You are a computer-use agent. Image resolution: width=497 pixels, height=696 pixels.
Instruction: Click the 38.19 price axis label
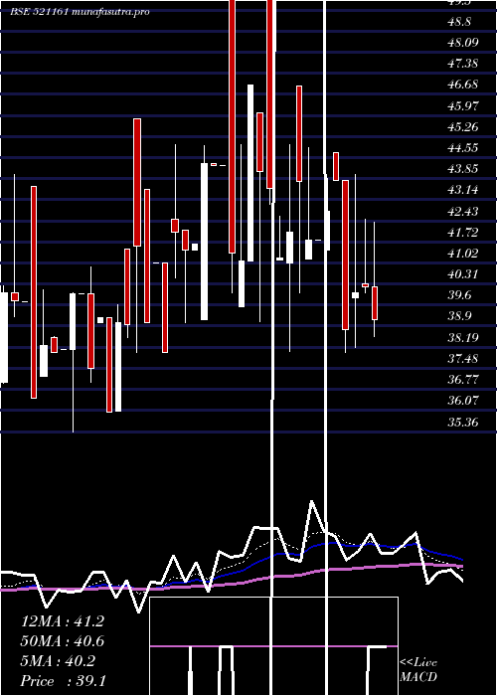click(x=463, y=338)
